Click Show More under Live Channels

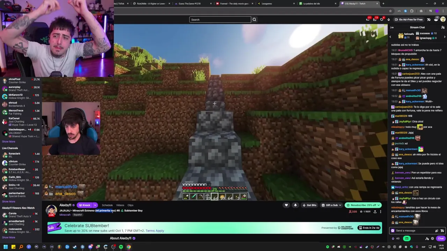click(x=8, y=201)
